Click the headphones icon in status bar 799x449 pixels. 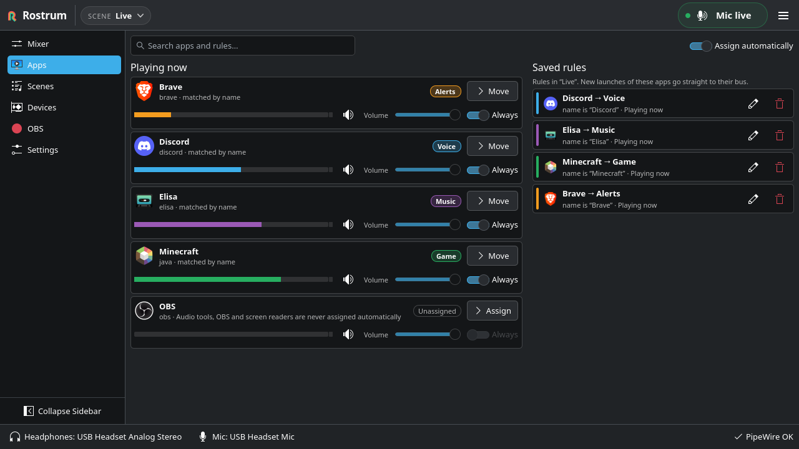(x=15, y=437)
